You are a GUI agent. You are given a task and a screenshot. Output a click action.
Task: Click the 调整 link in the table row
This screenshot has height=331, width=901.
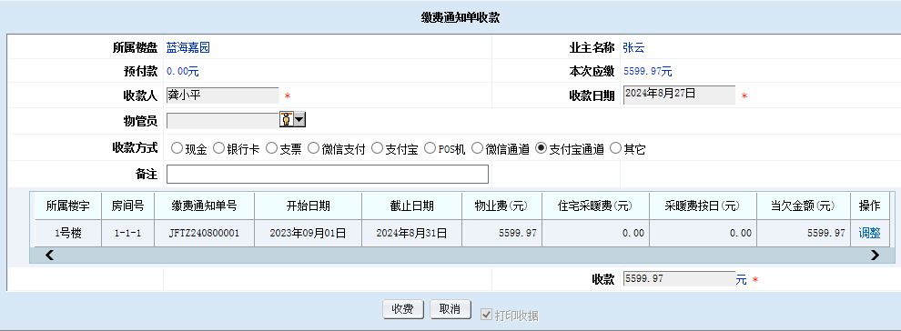[x=869, y=233]
